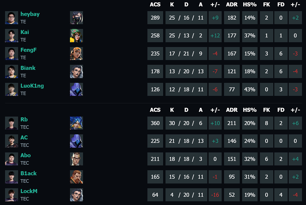This screenshot has width=306, height=205.
Task: Open Biank's player name link
Action: point(28,68)
